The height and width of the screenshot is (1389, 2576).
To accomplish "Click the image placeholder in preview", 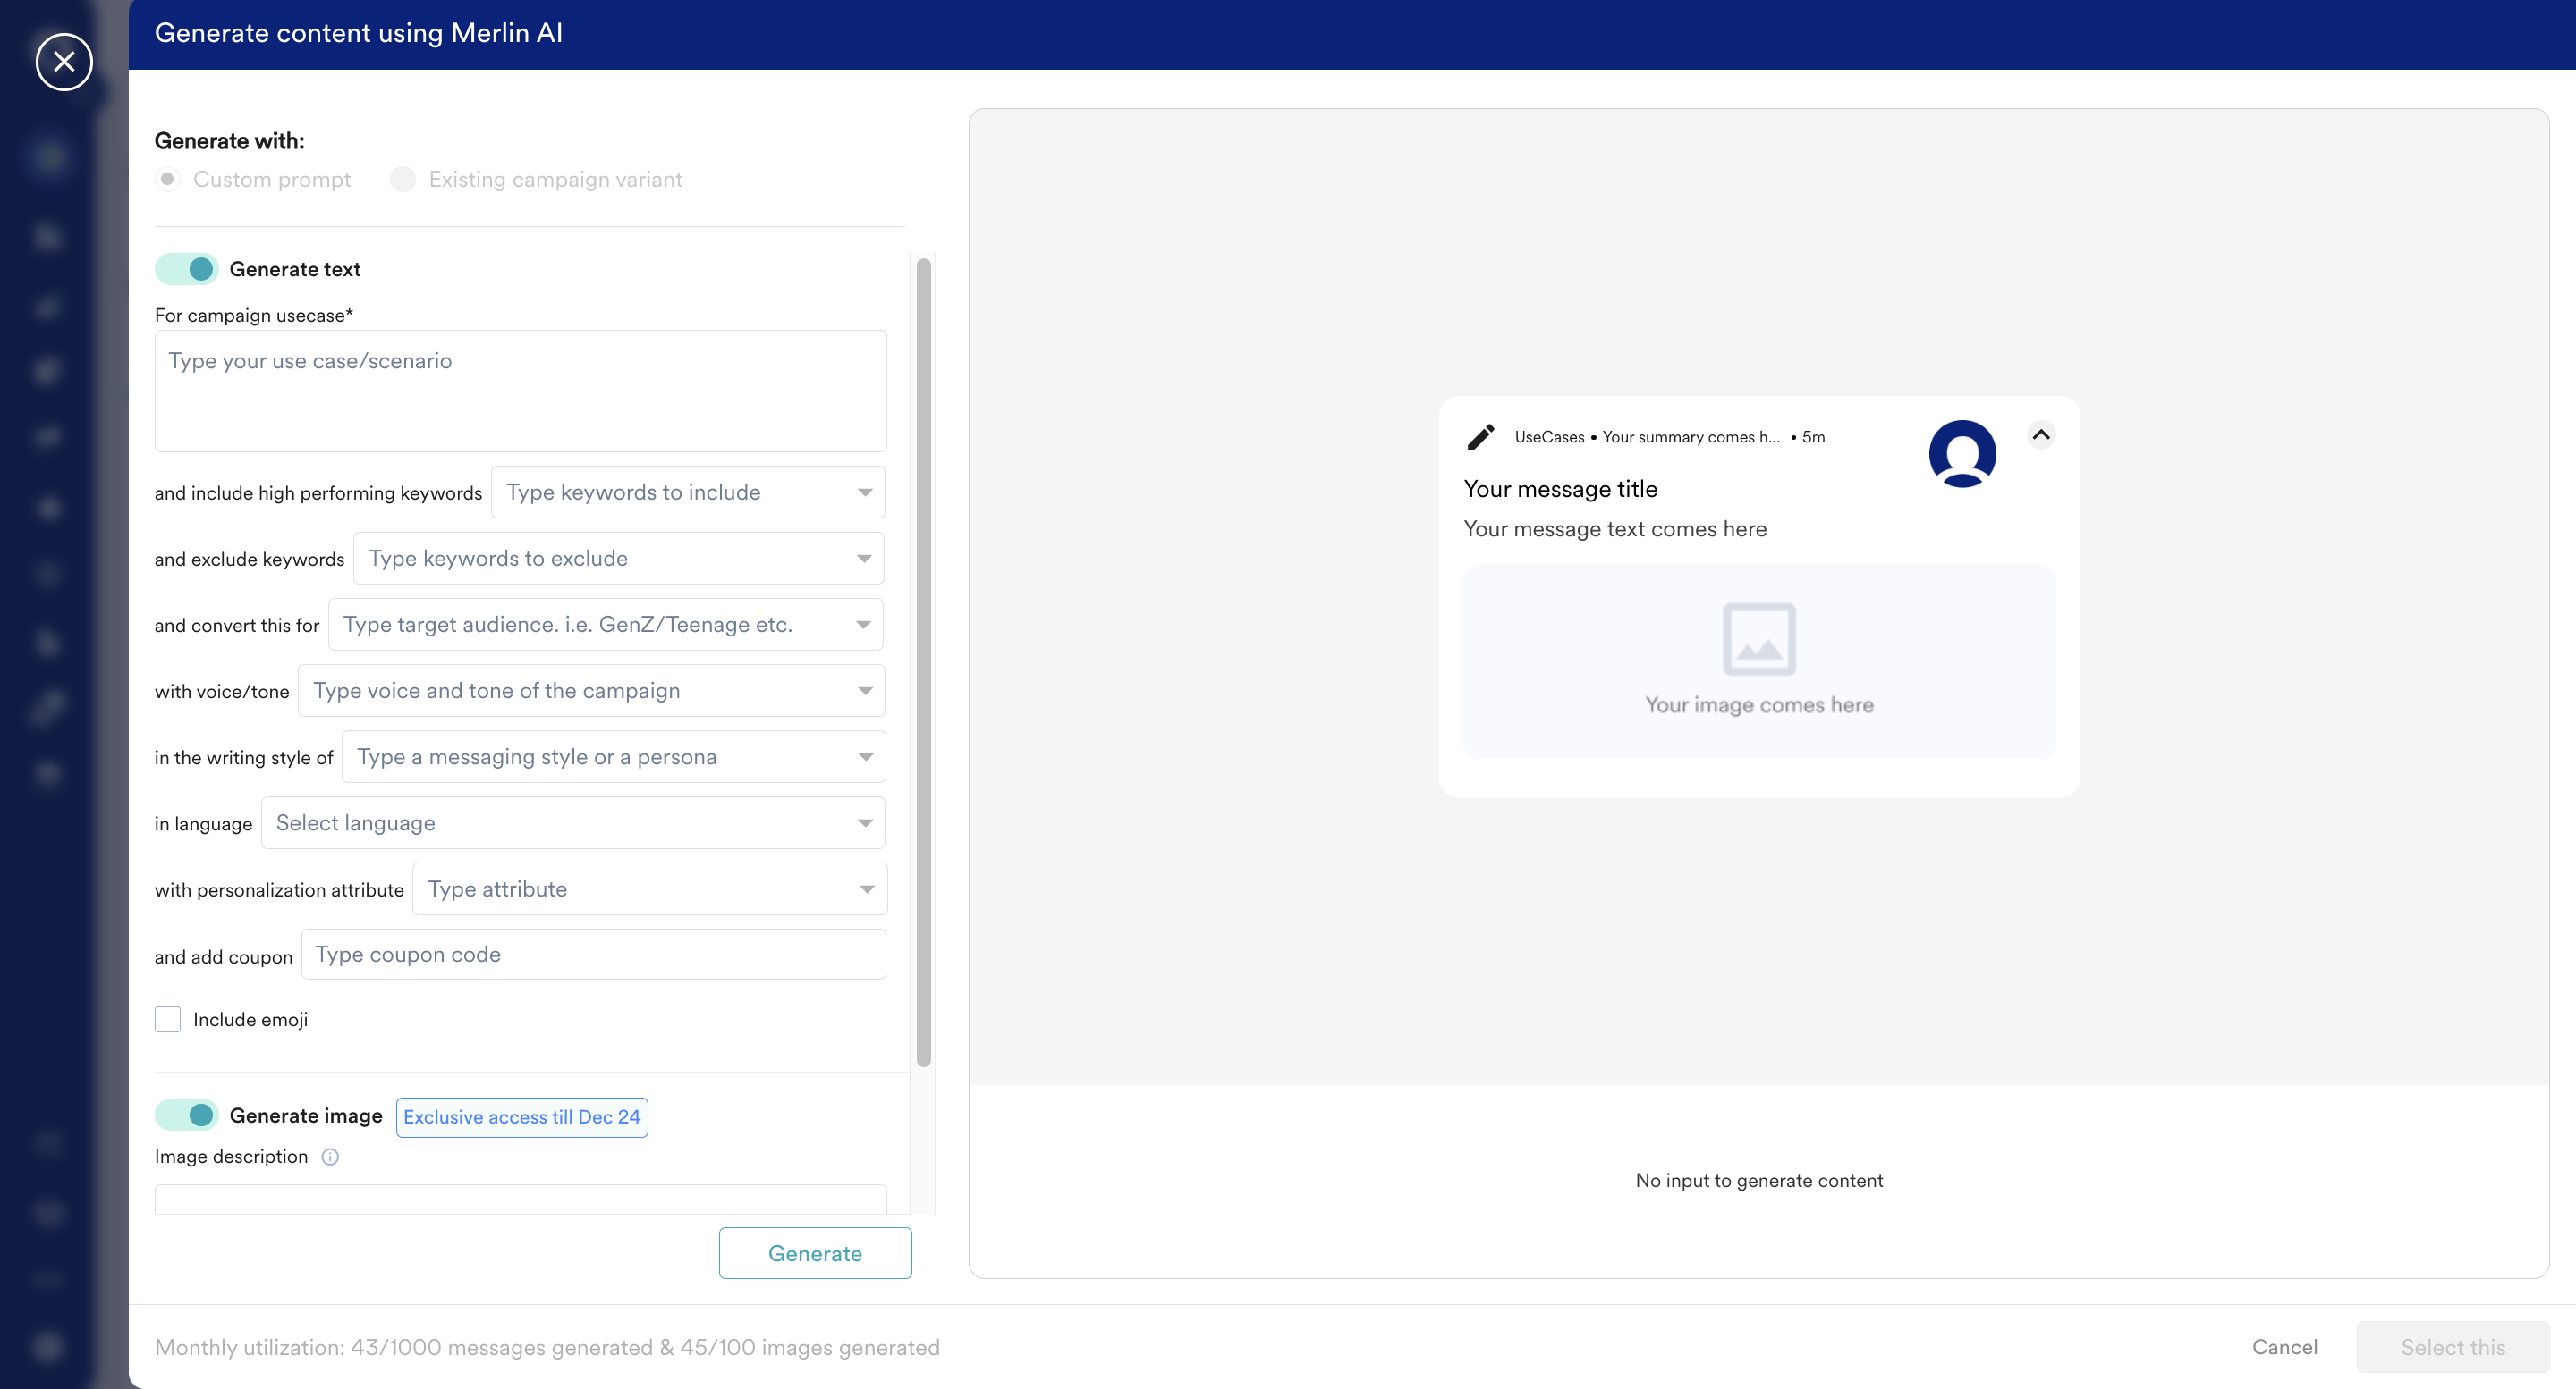I will (x=1759, y=661).
